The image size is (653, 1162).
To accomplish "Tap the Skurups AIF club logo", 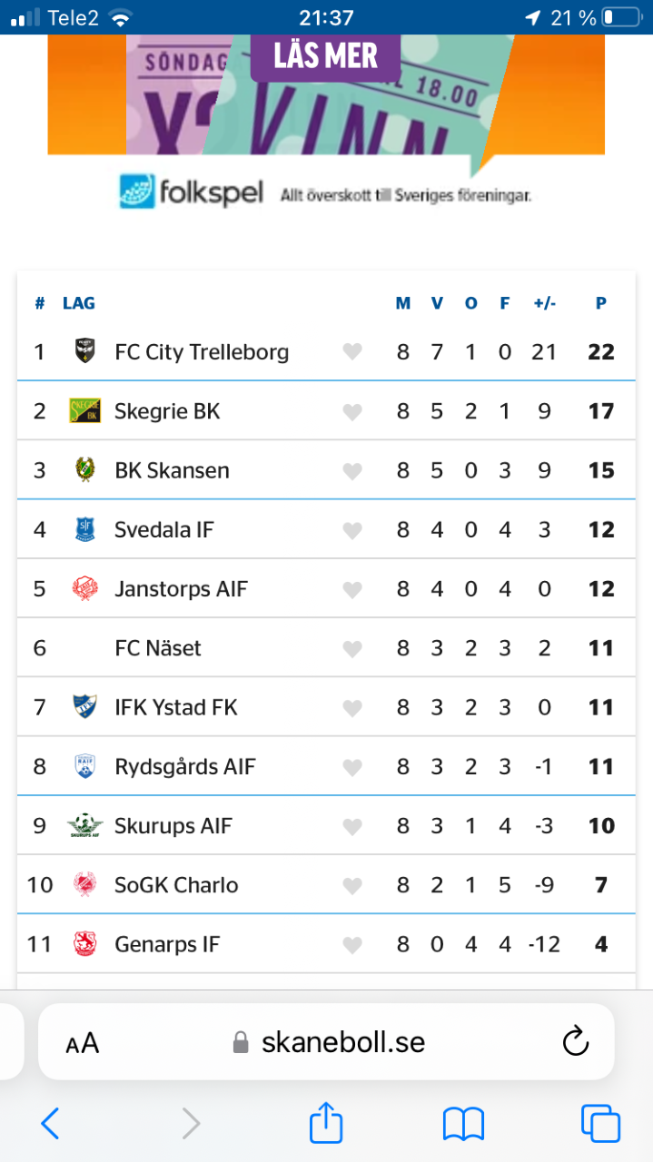I will (x=84, y=826).
